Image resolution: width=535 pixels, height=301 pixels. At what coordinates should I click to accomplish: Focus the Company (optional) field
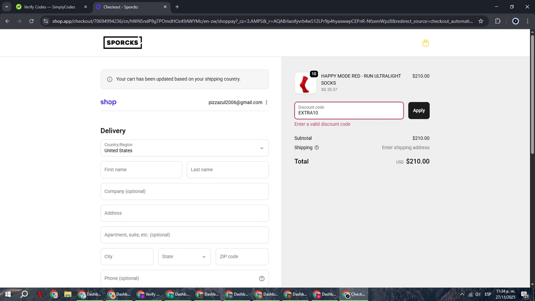[x=184, y=192]
